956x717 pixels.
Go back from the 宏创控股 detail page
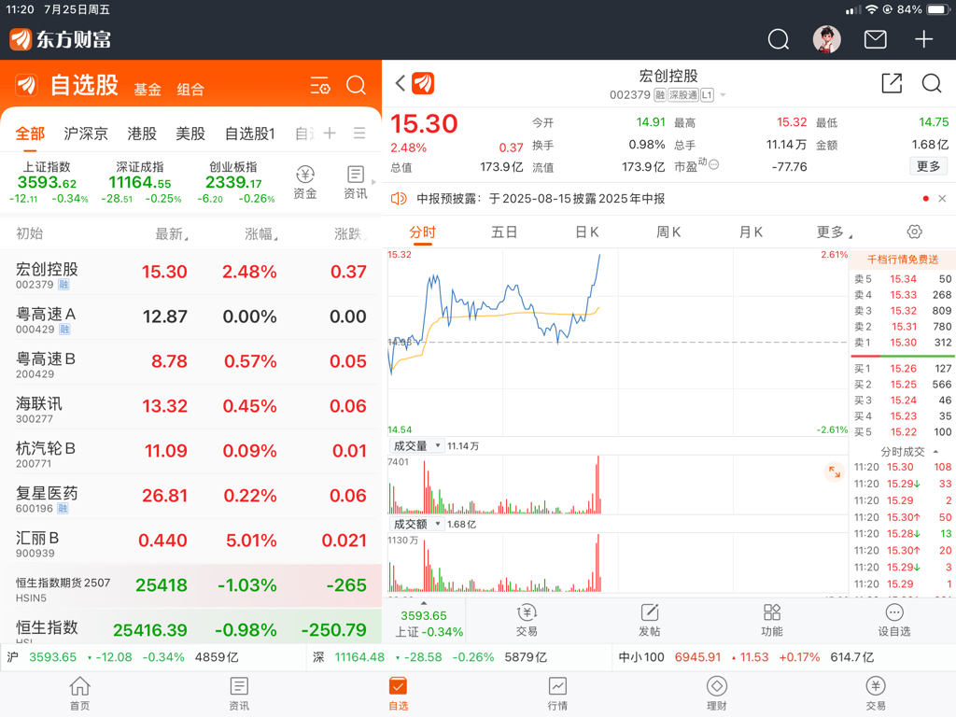coord(401,83)
